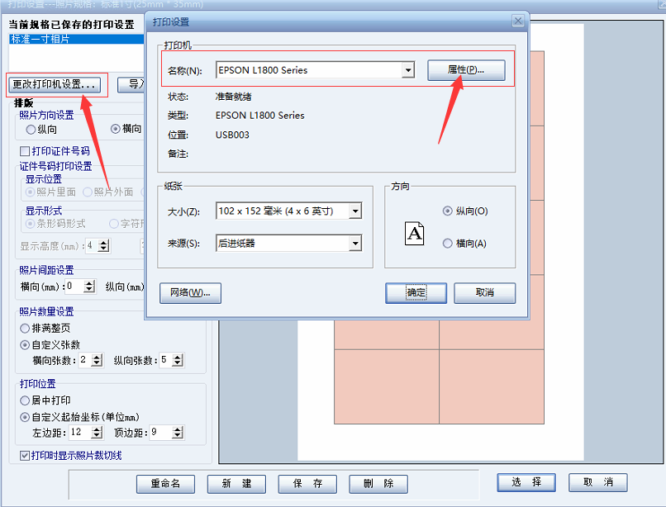666x507 pixels.
Task: Choose 排满整页 radio option
Action: pyautogui.click(x=26, y=328)
